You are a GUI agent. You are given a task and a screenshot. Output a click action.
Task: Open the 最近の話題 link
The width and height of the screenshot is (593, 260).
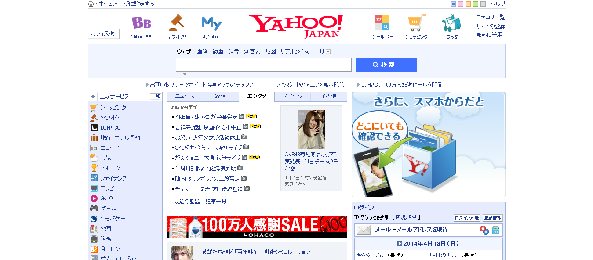(187, 202)
